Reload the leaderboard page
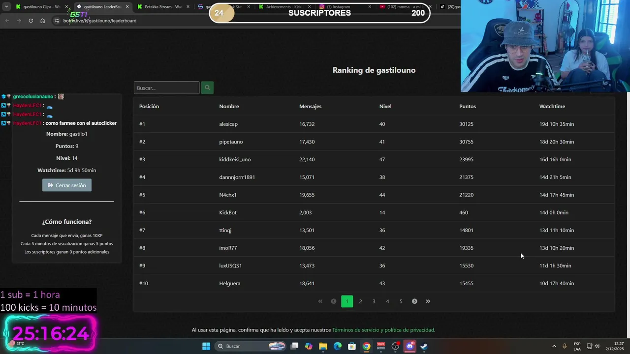 tap(31, 21)
